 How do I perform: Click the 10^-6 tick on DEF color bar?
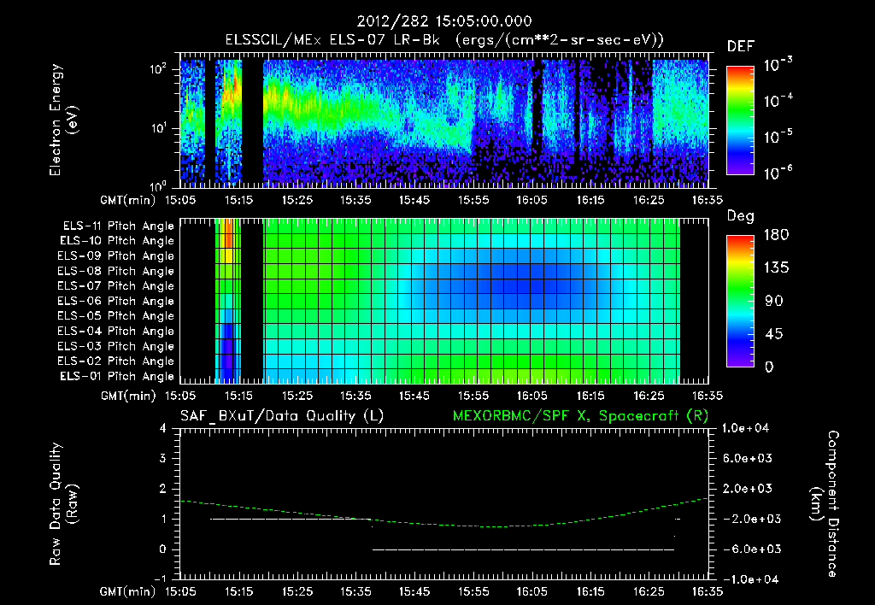[x=778, y=173]
